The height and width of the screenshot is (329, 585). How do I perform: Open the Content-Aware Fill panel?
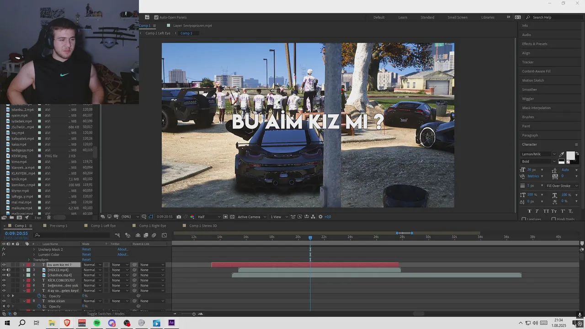click(536, 71)
